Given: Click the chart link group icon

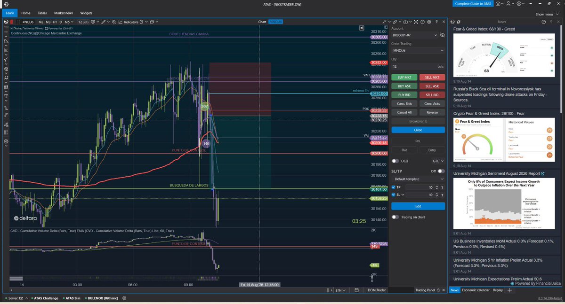Looking at the screenshot, I should tap(395, 22).
